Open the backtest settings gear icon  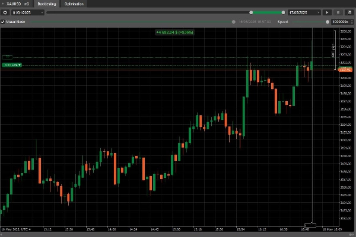pyautogui.click(x=5, y=12)
